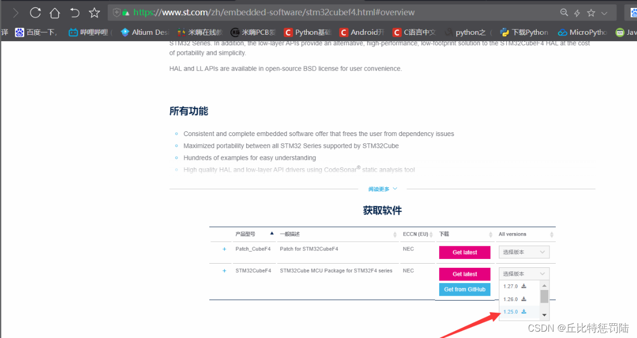Viewport: 637px width, 338px height.
Task: Expand the Patch_CubeF4 row plus sign
Action: [224, 249]
